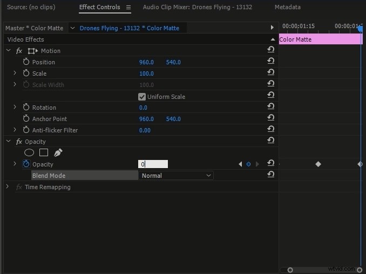Select the Effect Controls tab

(x=100, y=7)
